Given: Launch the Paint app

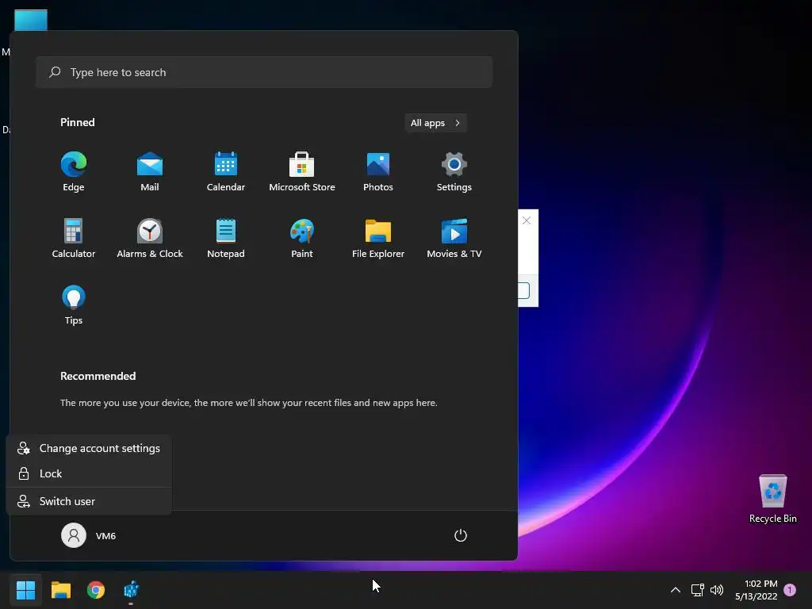Looking at the screenshot, I should [x=302, y=238].
